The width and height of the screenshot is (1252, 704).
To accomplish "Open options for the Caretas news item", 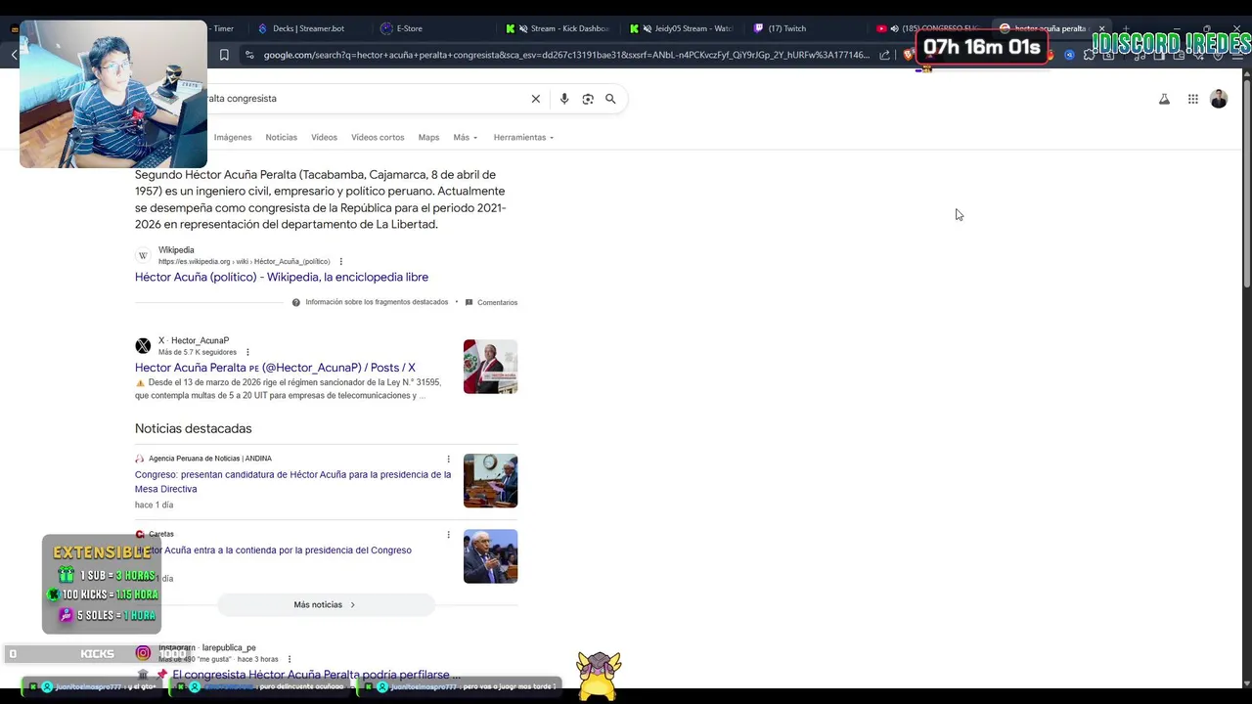I will coord(449,535).
